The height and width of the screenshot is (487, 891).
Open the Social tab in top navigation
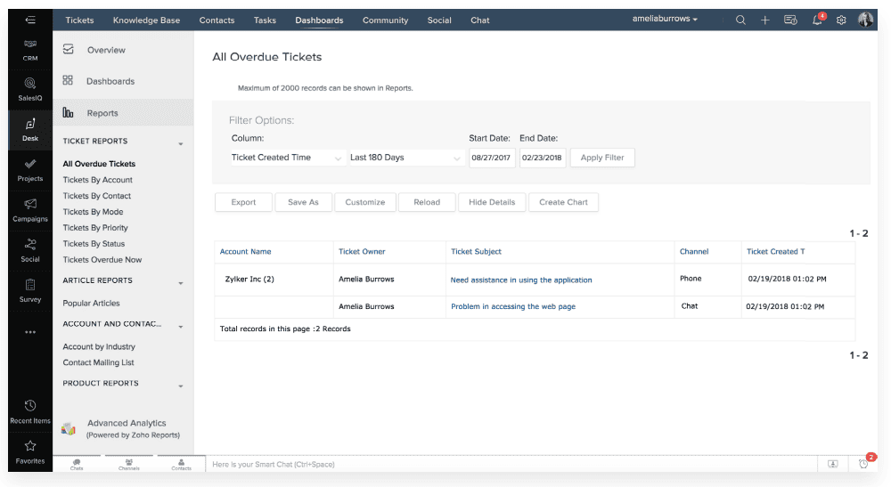(439, 20)
